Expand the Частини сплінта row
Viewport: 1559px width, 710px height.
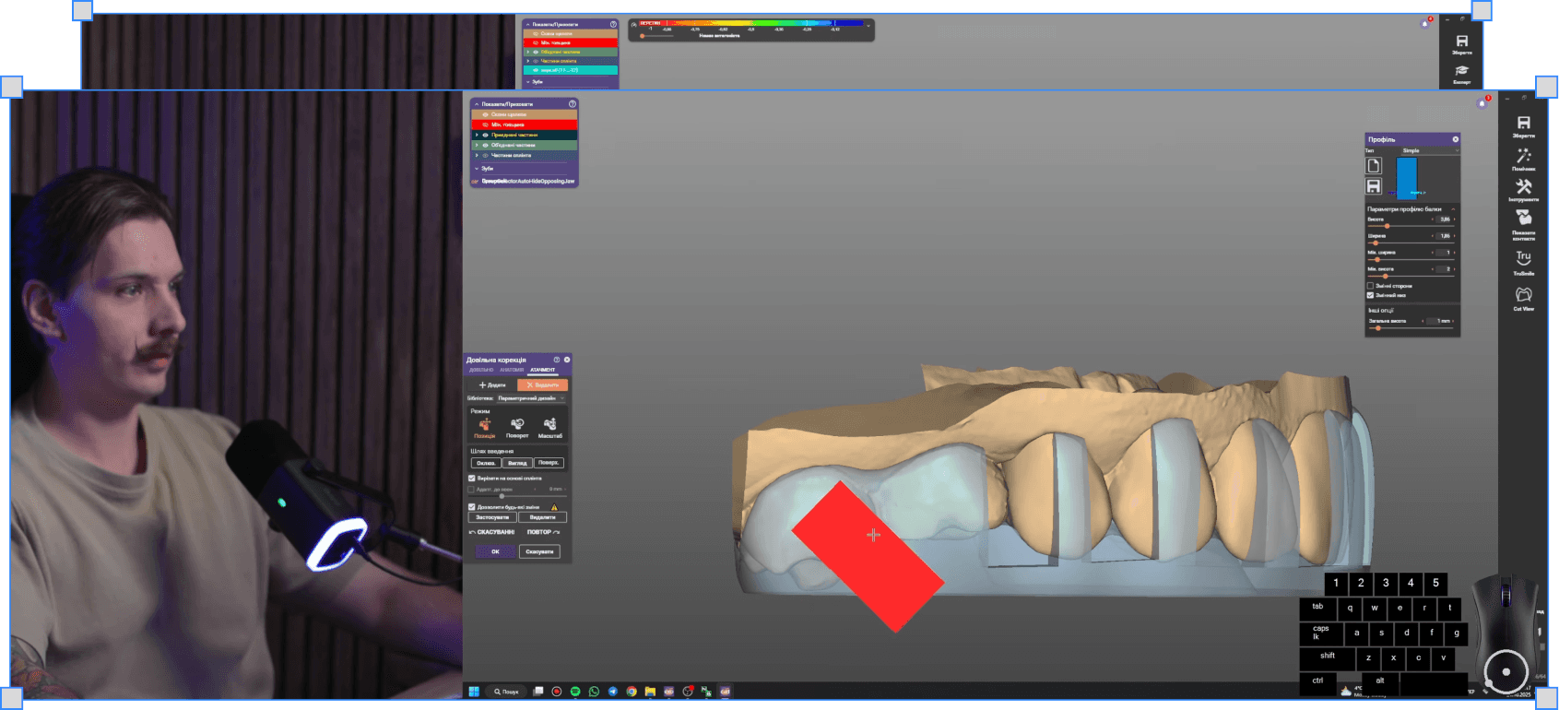tap(477, 155)
